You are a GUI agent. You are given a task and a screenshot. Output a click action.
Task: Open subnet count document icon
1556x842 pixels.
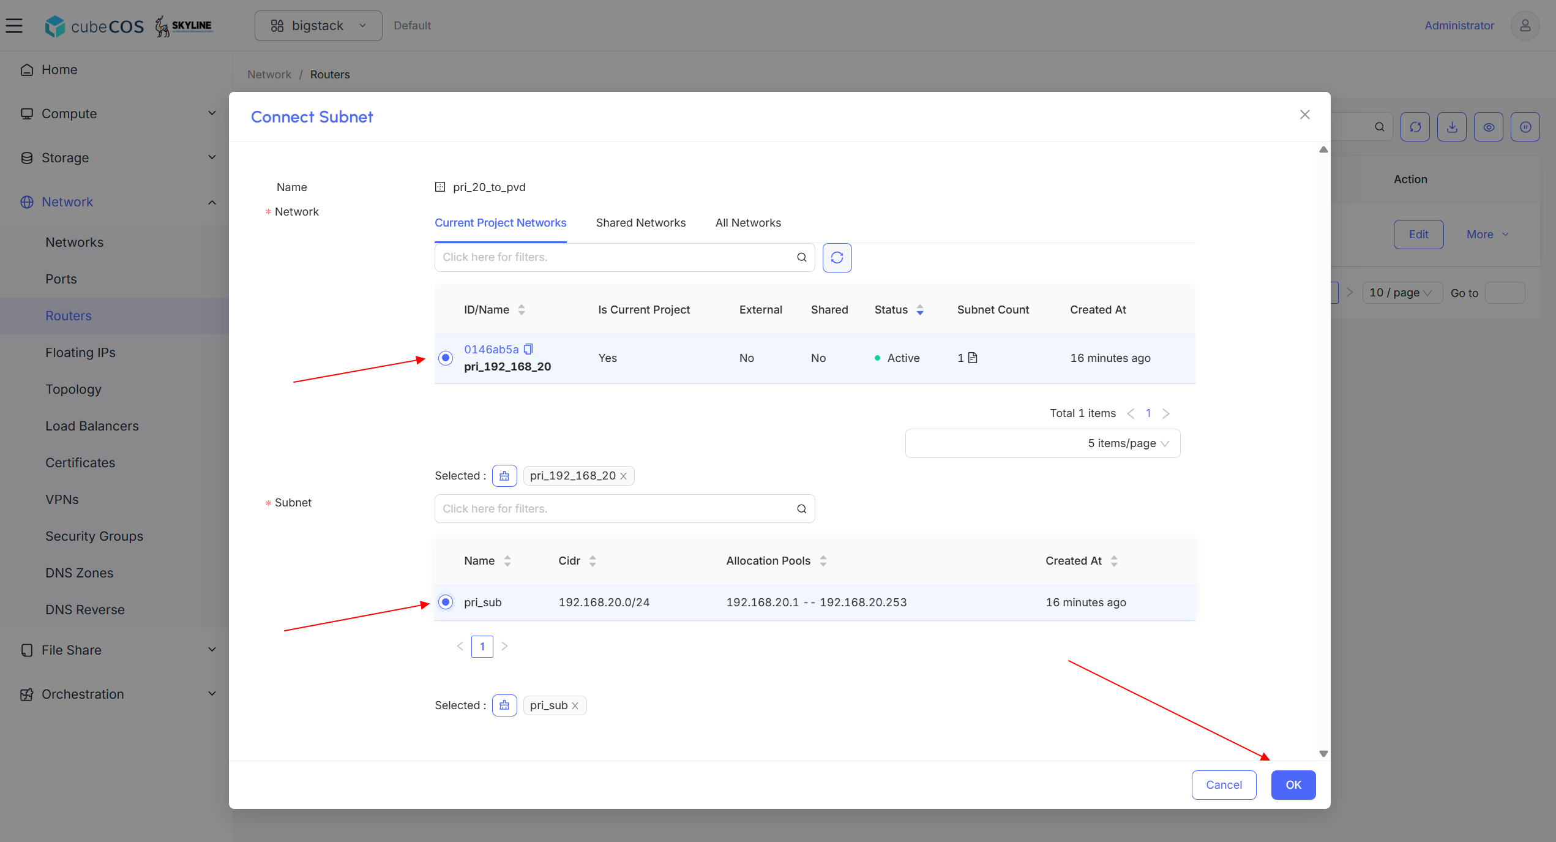pos(973,358)
